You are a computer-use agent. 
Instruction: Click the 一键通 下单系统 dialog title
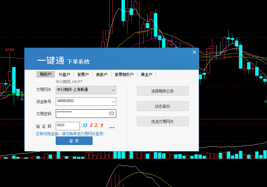(63, 61)
